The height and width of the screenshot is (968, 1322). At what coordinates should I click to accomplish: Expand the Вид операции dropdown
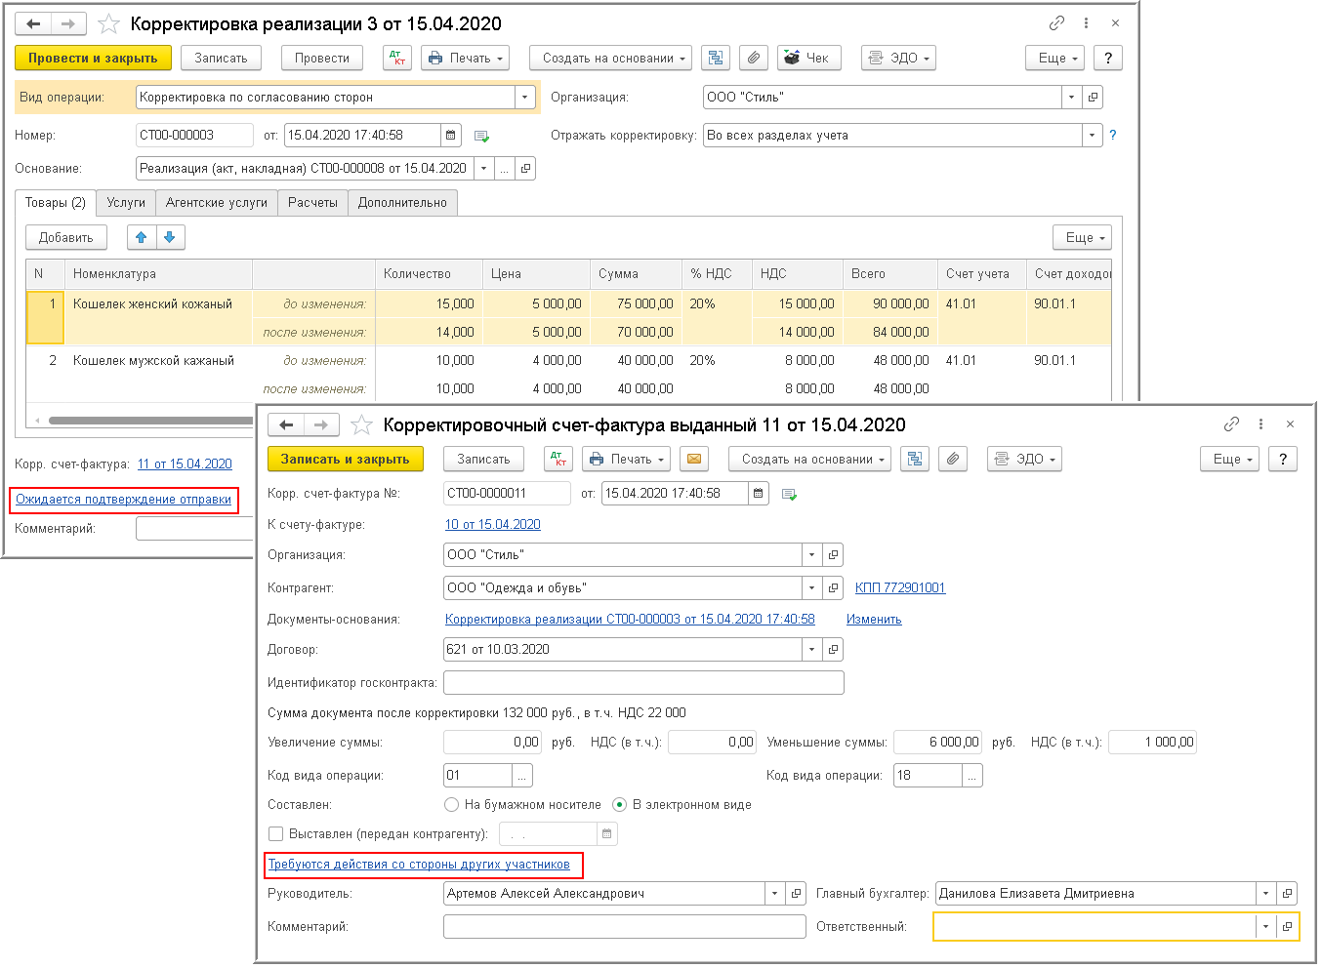526,98
